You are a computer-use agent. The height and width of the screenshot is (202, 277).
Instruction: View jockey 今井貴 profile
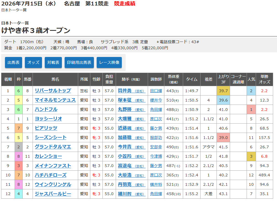pyautogui.click(x=132, y=147)
